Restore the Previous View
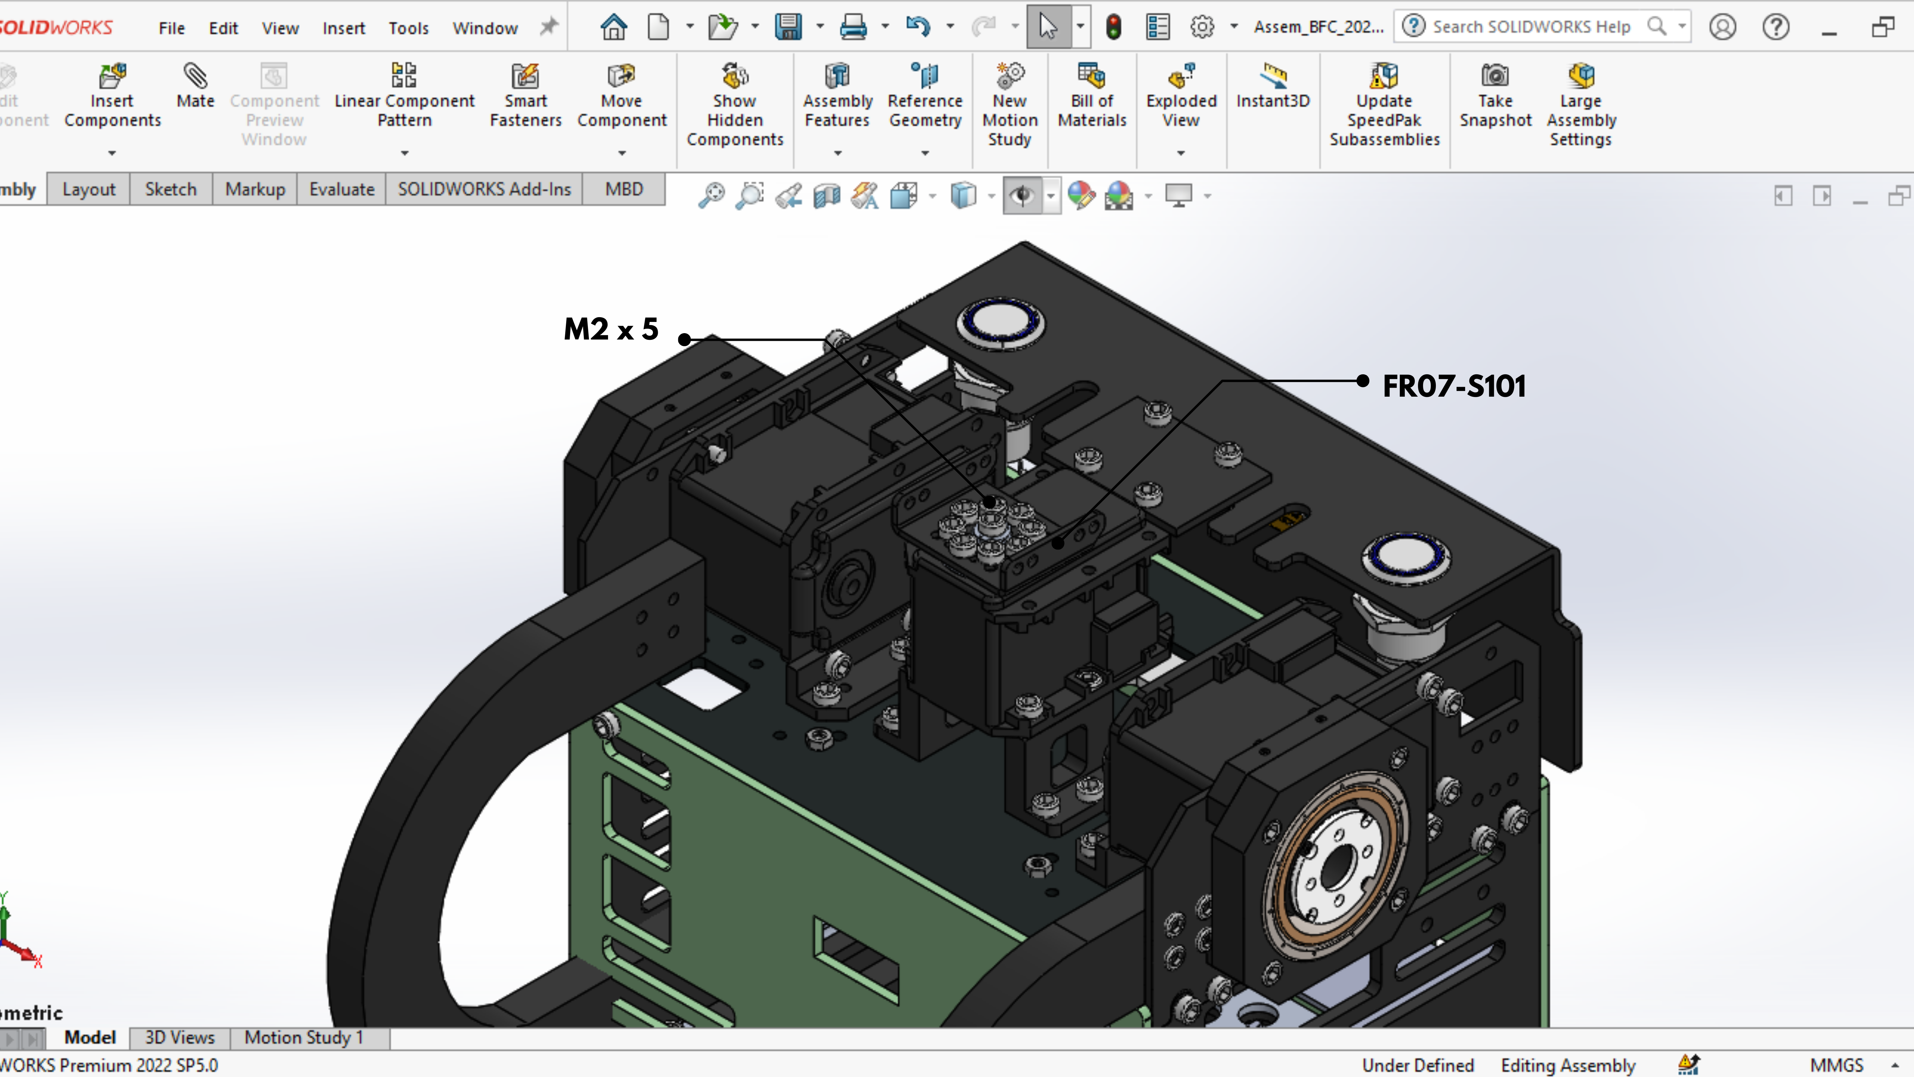Screen dimensions: 1914x1077 pos(788,196)
